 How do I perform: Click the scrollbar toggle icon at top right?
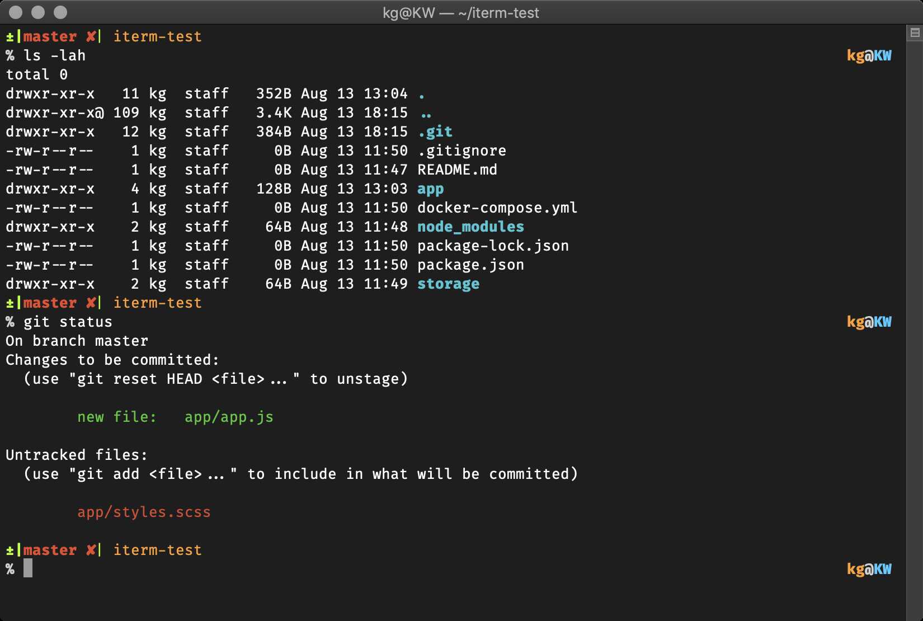coord(915,33)
